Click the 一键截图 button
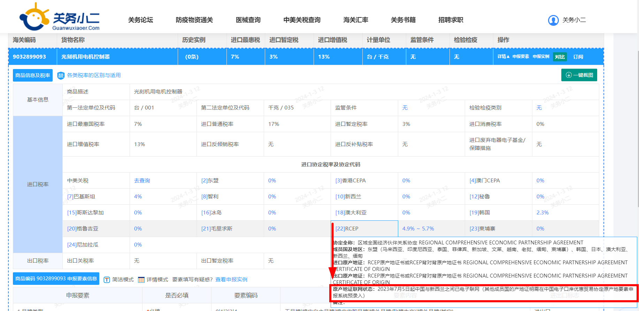This screenshot has width=639, height=311. (579, 75)
